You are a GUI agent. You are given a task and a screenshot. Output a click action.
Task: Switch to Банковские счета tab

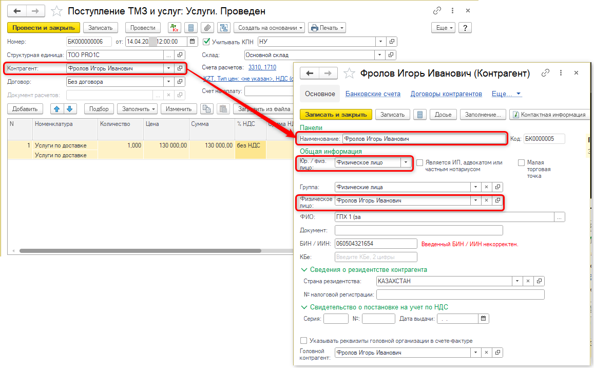coord(372,94)
